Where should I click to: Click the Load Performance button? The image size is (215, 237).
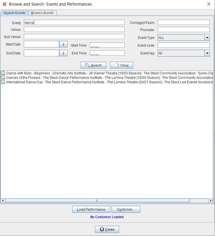tap(91, 210)
